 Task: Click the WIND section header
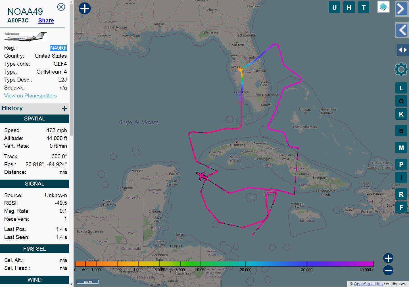[x=34, y=280]
